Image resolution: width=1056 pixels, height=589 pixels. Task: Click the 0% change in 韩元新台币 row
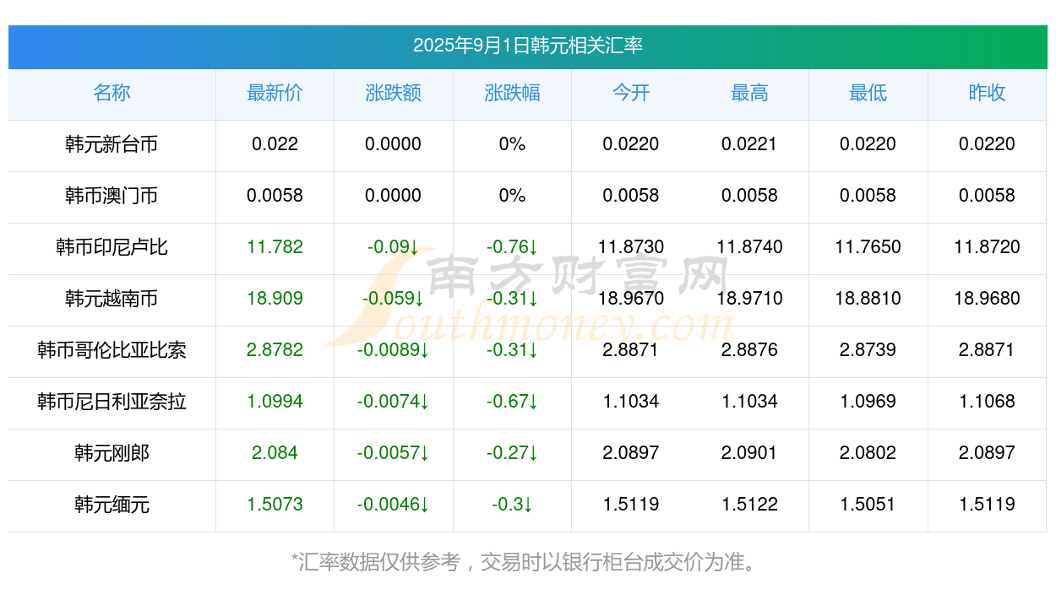coord(512,144)
